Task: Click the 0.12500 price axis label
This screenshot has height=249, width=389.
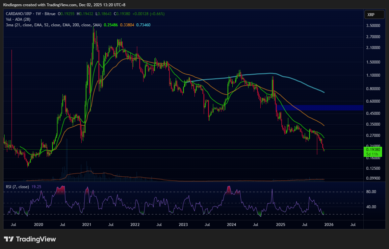Action: pyautogui.click(x=373, y=168)
